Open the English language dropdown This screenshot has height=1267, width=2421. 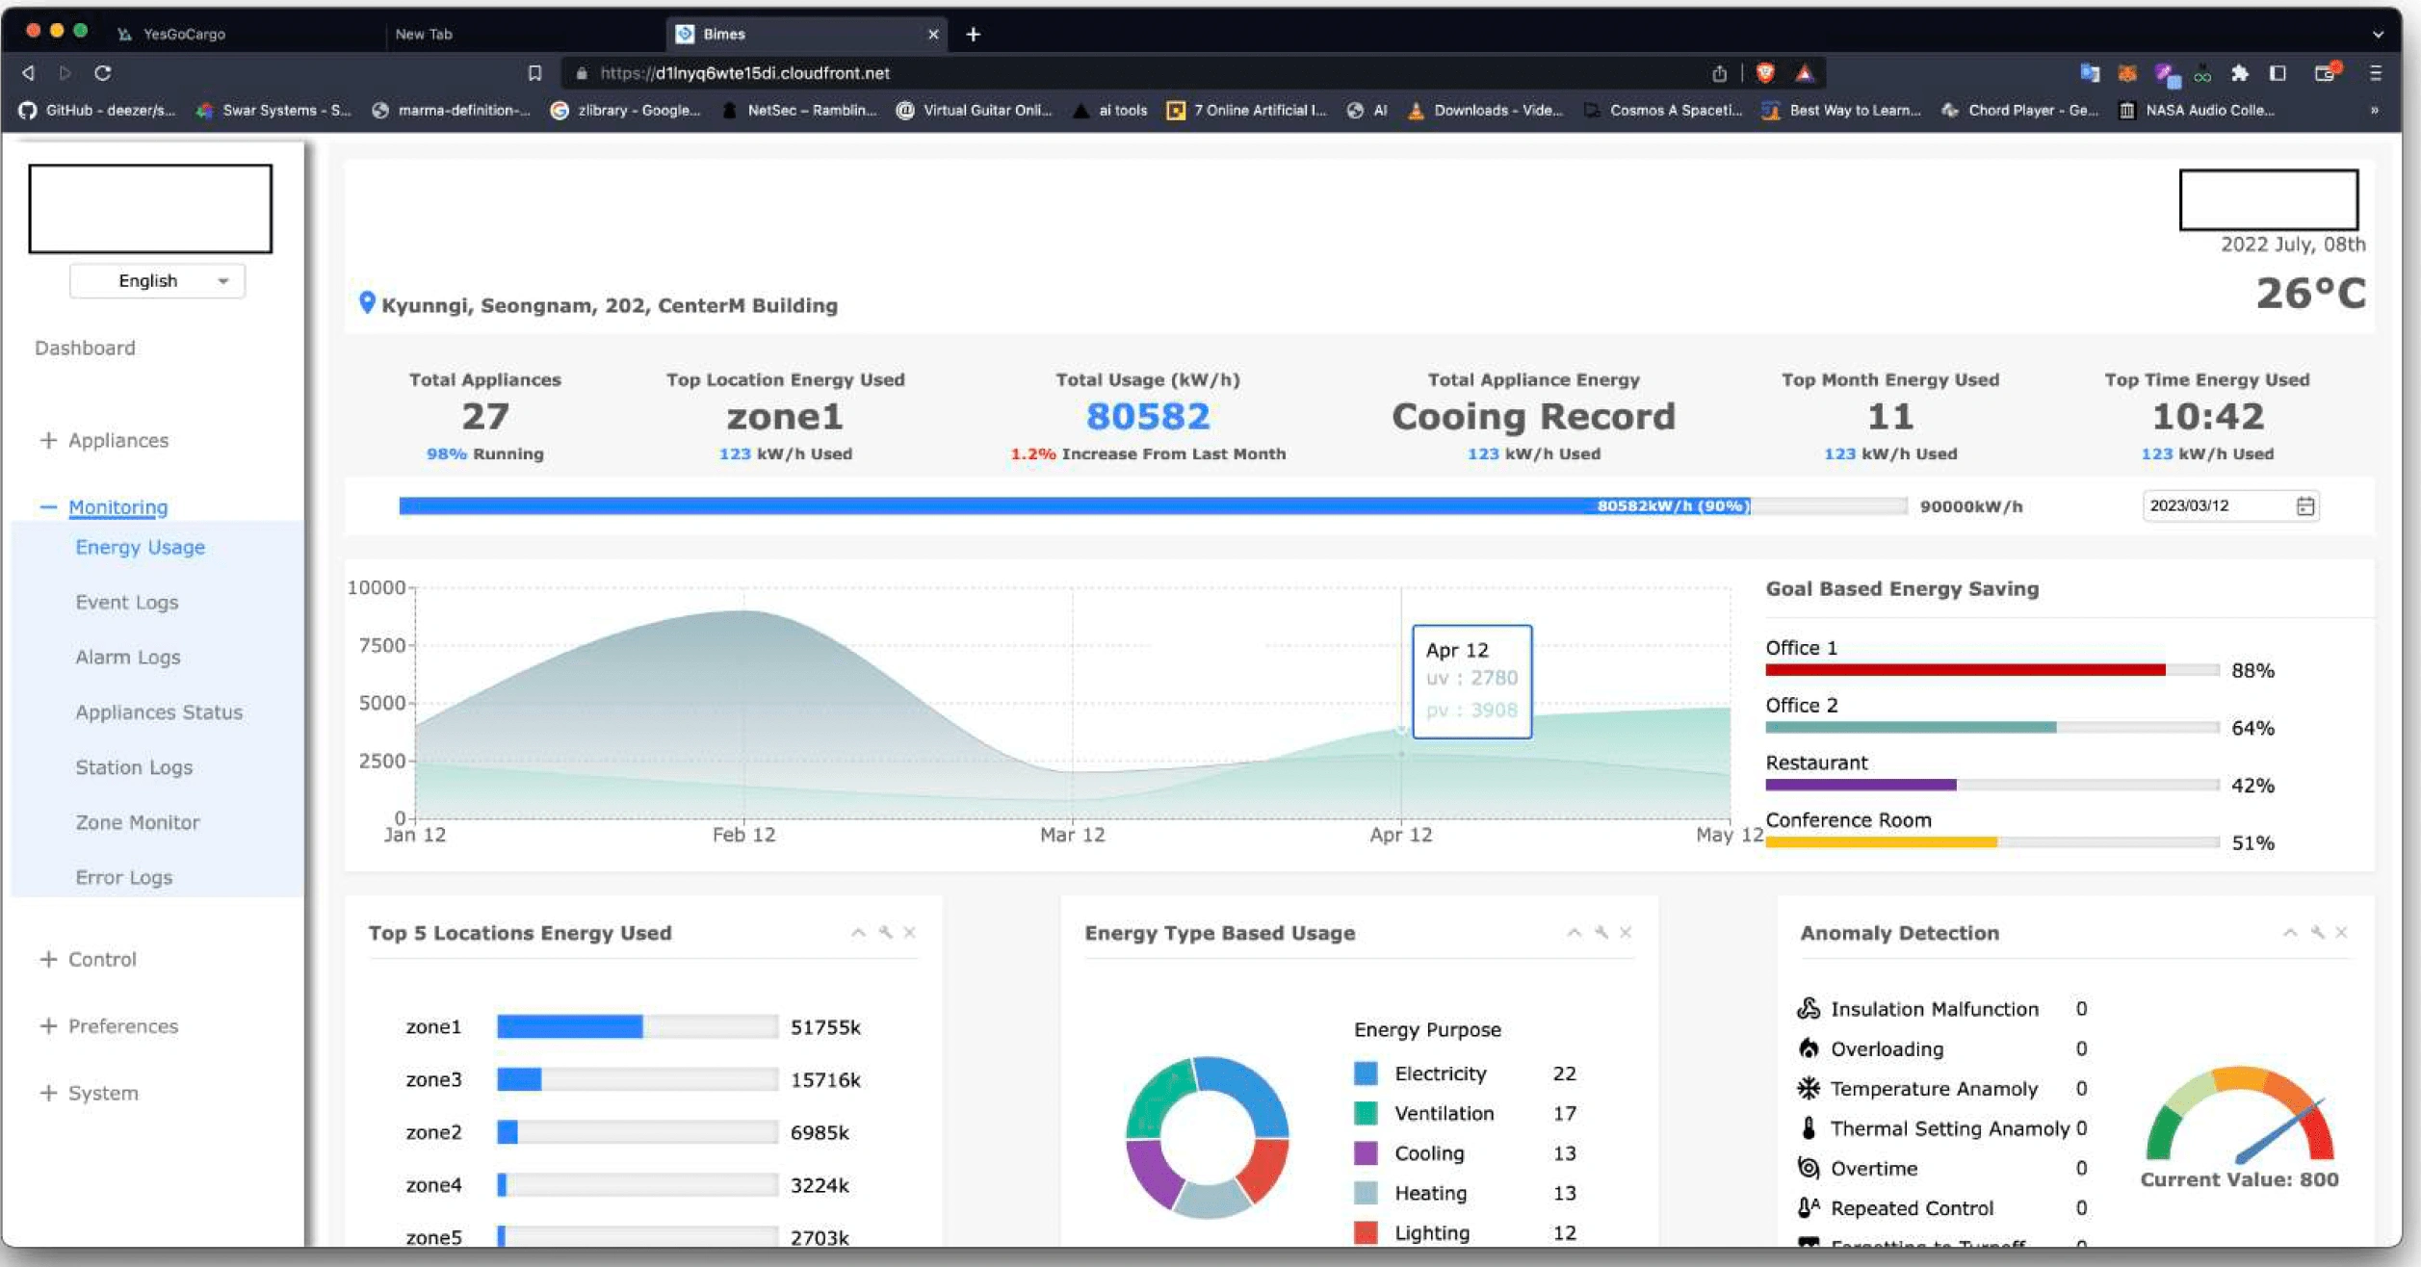(157, 281)
